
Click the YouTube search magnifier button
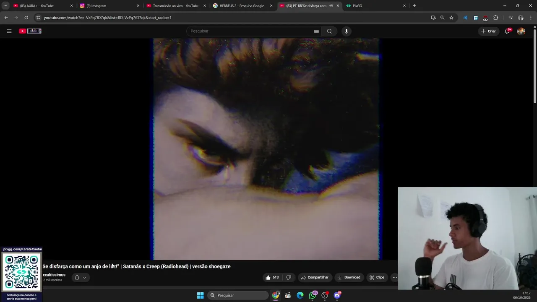(329, 31)
